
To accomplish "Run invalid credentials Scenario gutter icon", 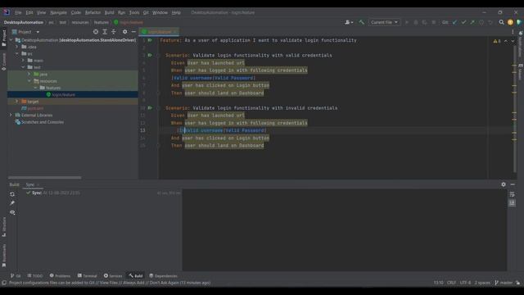I will click(x=150, y=108).
